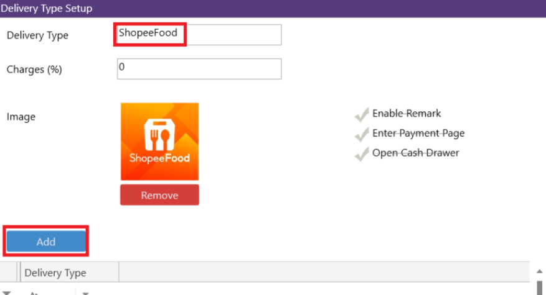
Task: Click the blue Add button
Action: pyautogui.click(x=46, y=242)
